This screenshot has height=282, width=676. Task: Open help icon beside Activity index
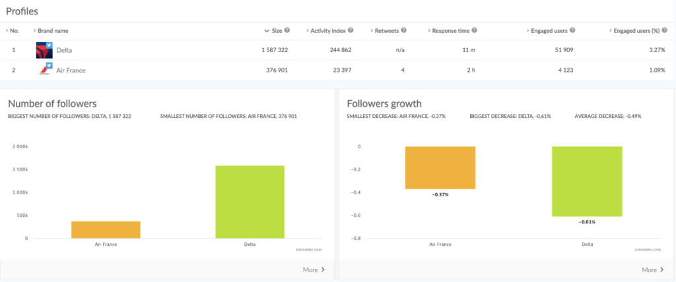pos(351,30)
